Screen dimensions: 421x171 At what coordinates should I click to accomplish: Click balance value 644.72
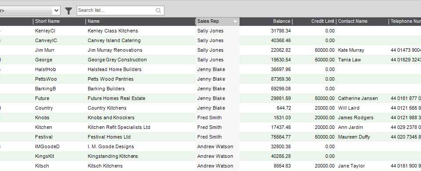284,108
